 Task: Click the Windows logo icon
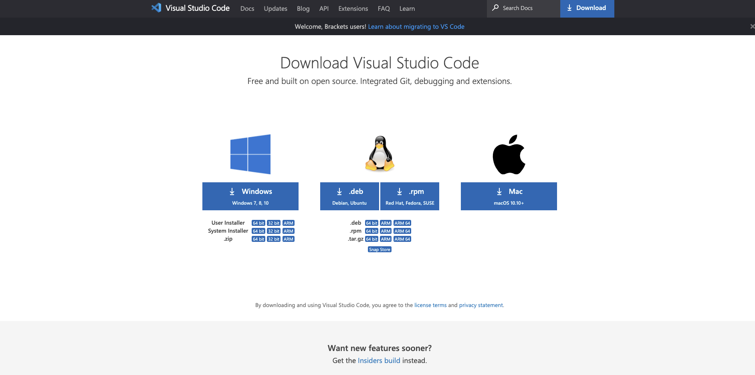[250, 154]
